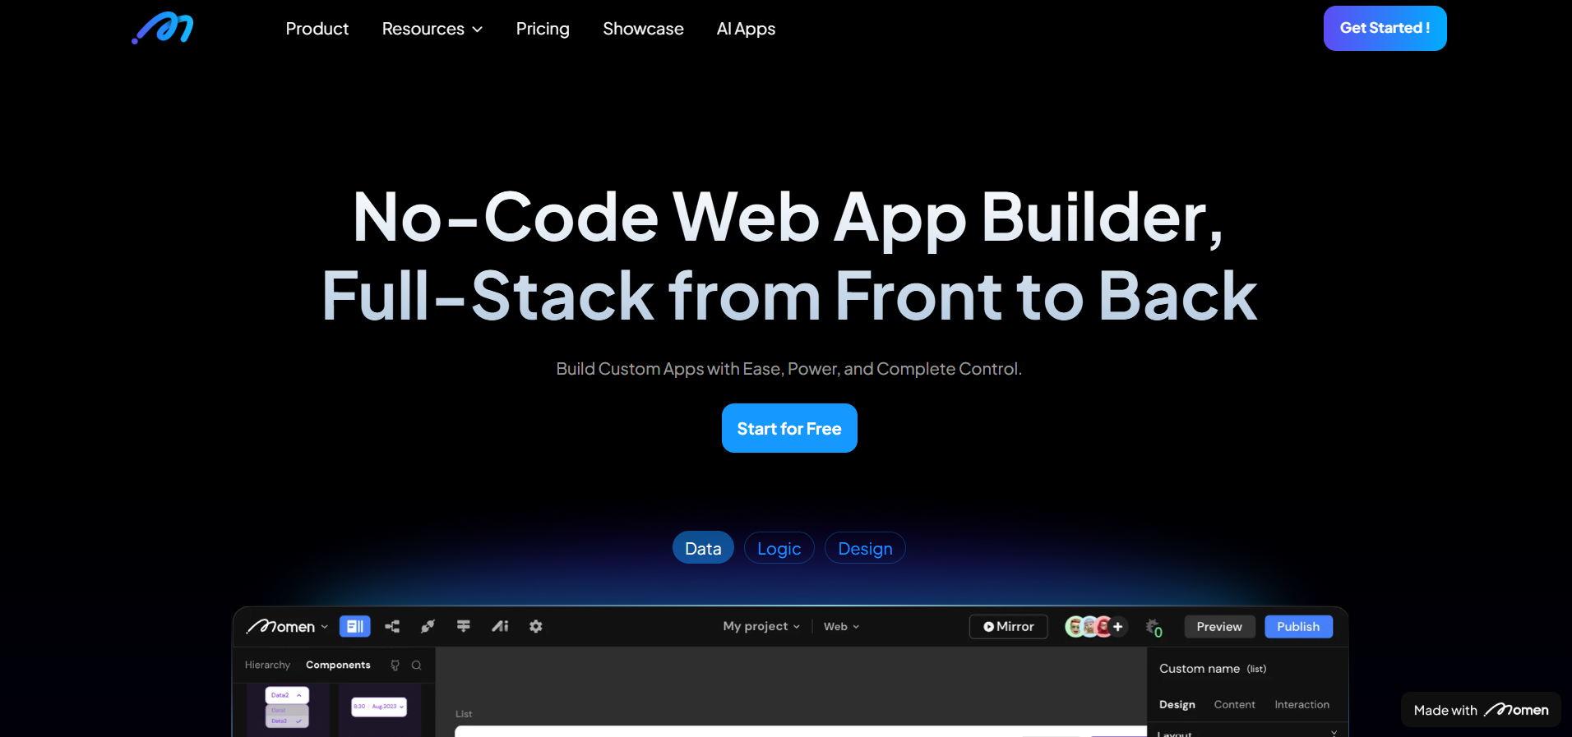Open the Momen AI icon in toolbar
Screen dimensions: 1572x737
pyautogui.click(x=500, y=626)
